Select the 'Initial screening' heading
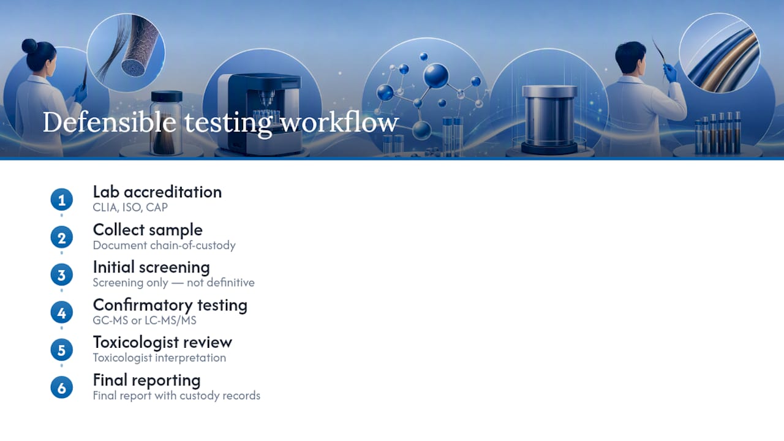The image size is (784, 441). click(x=151, y=268)
